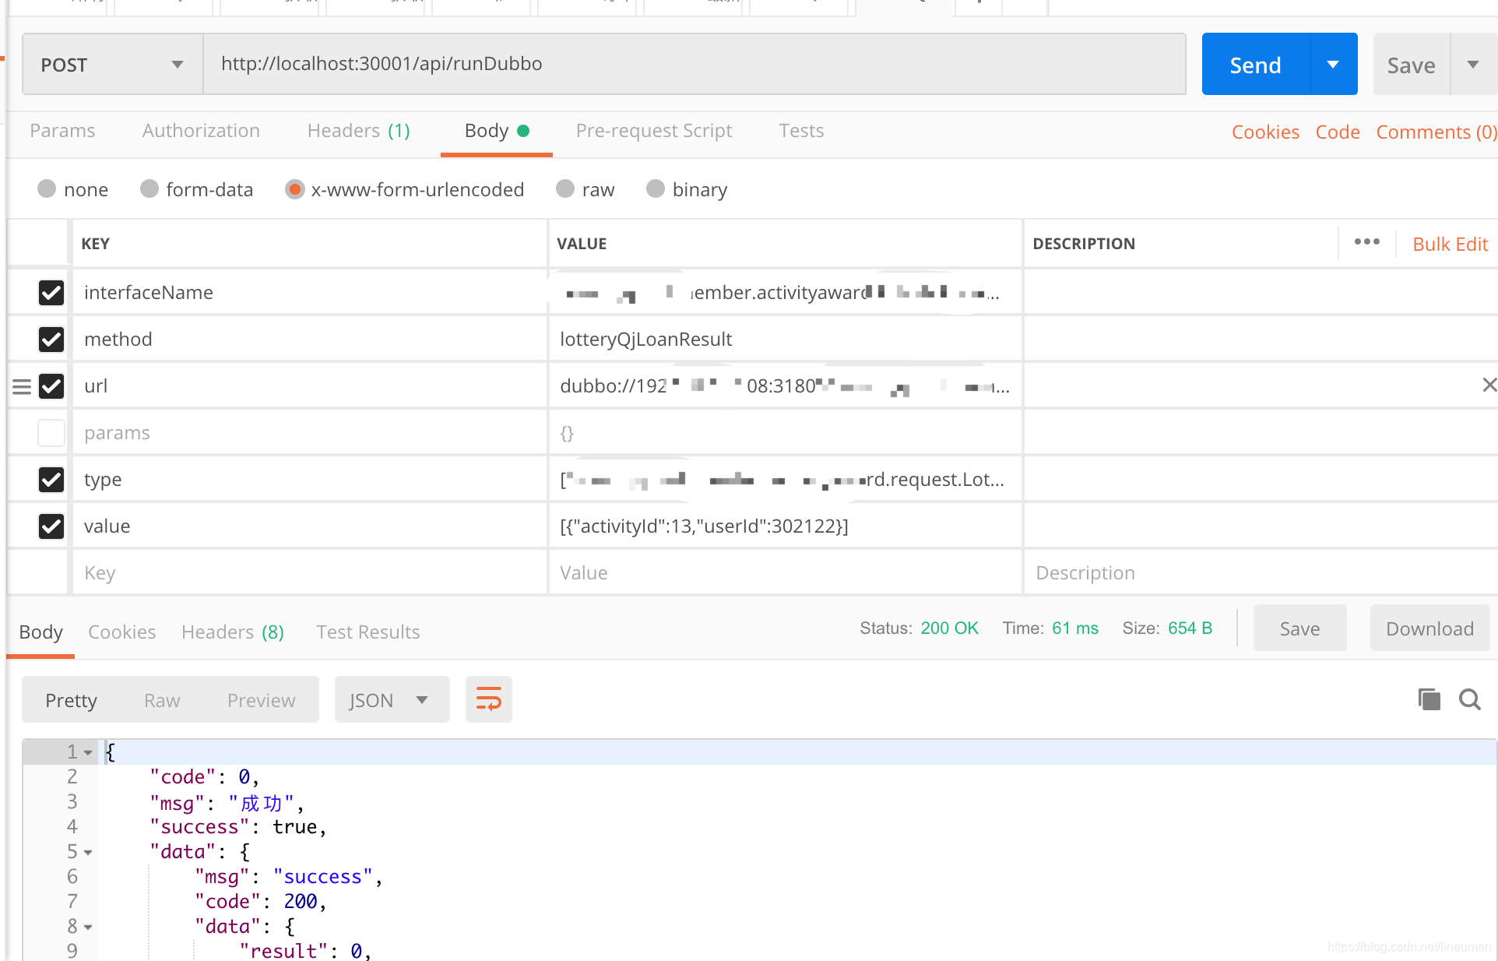Collapse the JSON root at line 1

click(x=88, y=752)
